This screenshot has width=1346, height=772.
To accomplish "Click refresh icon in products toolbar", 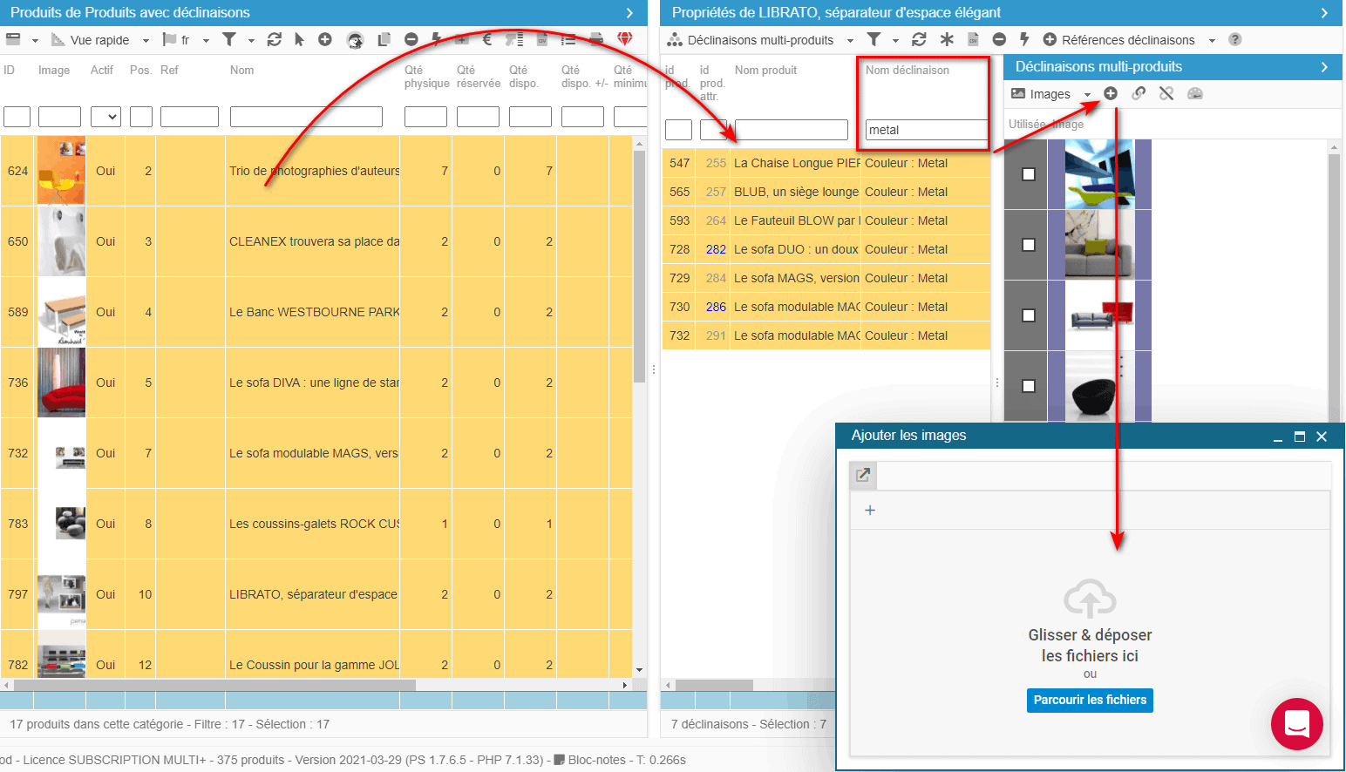I will click(274, 39).
